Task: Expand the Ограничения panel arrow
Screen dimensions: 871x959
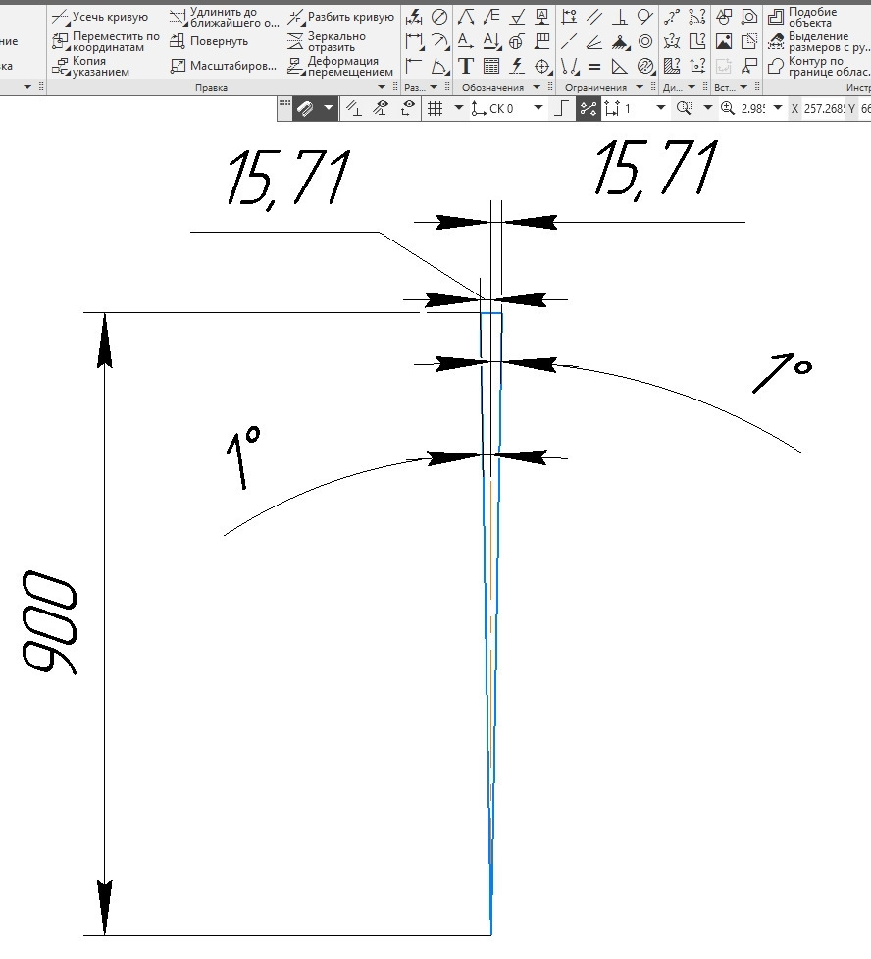Action: 640,87
